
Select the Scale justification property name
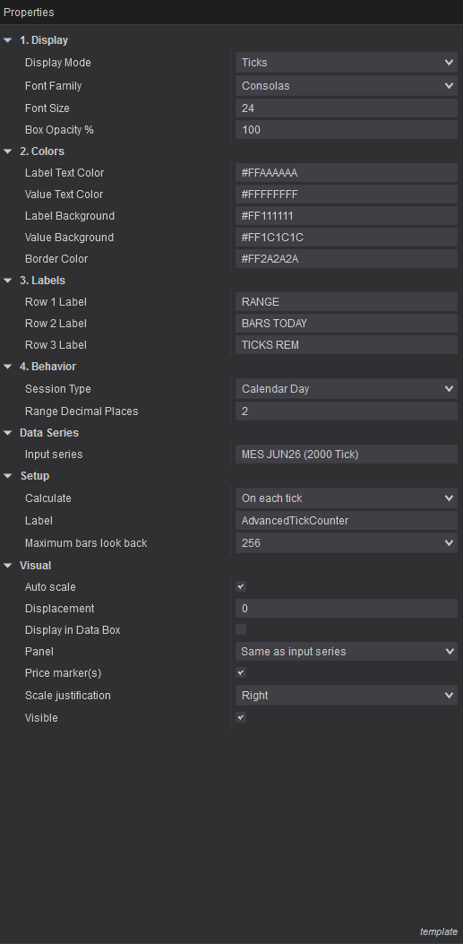[68, 696]
